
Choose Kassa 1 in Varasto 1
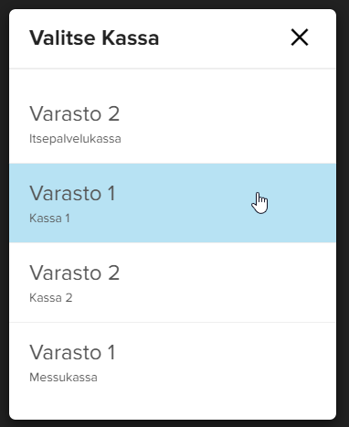[x=173, y=203]
